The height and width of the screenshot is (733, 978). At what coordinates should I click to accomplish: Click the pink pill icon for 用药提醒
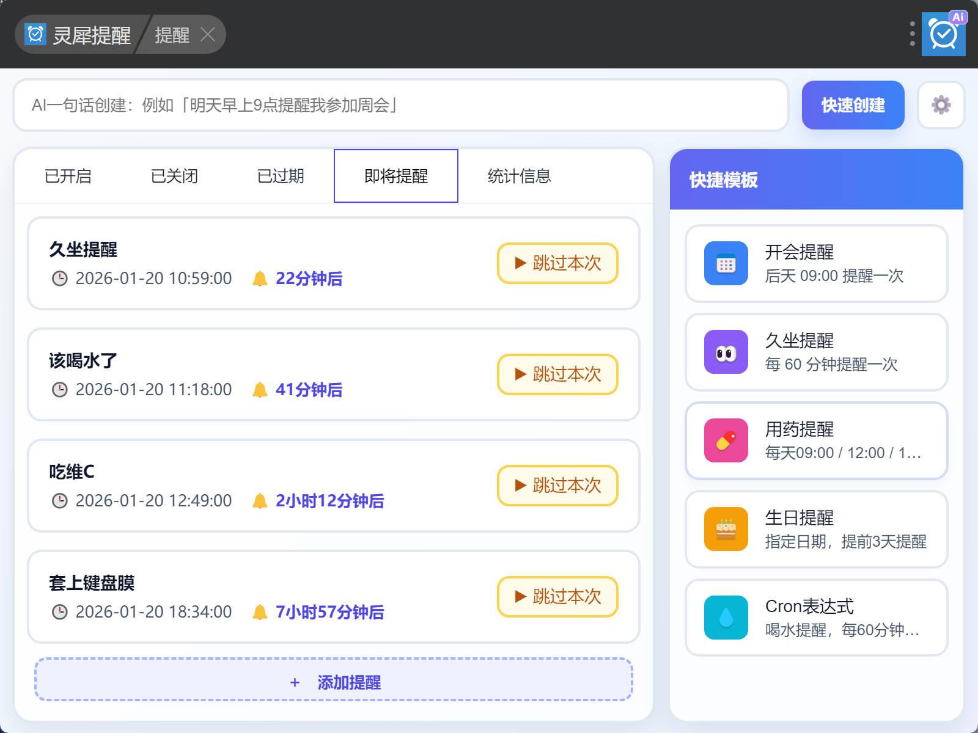[726, 440]
